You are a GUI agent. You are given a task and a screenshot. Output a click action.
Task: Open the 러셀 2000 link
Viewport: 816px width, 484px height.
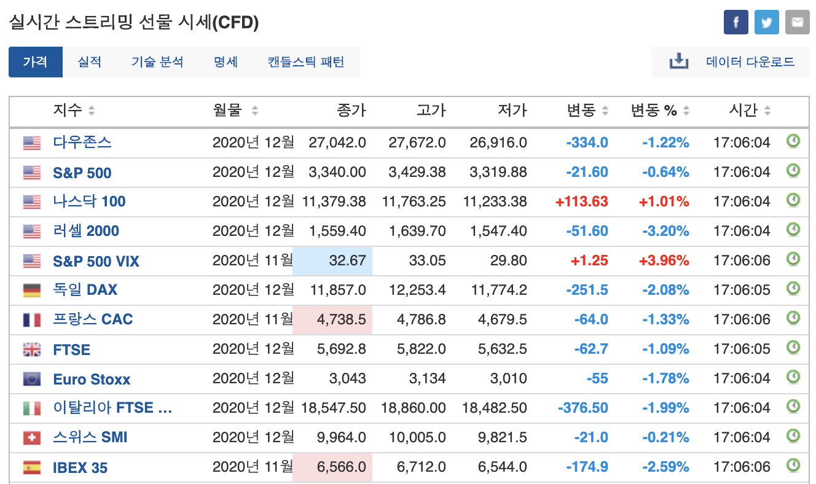point(86,231)
